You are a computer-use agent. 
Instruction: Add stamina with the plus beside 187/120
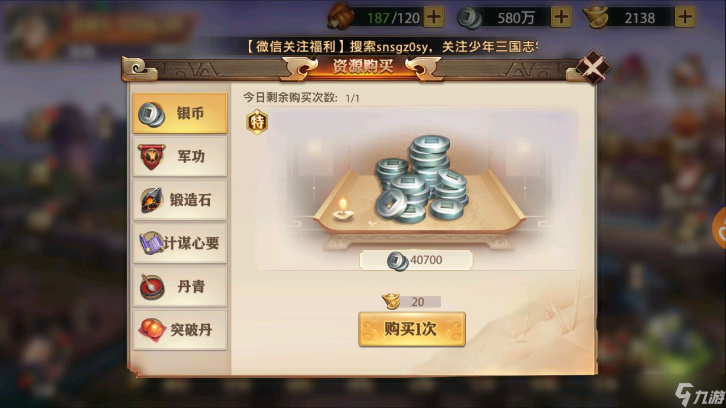434,18
